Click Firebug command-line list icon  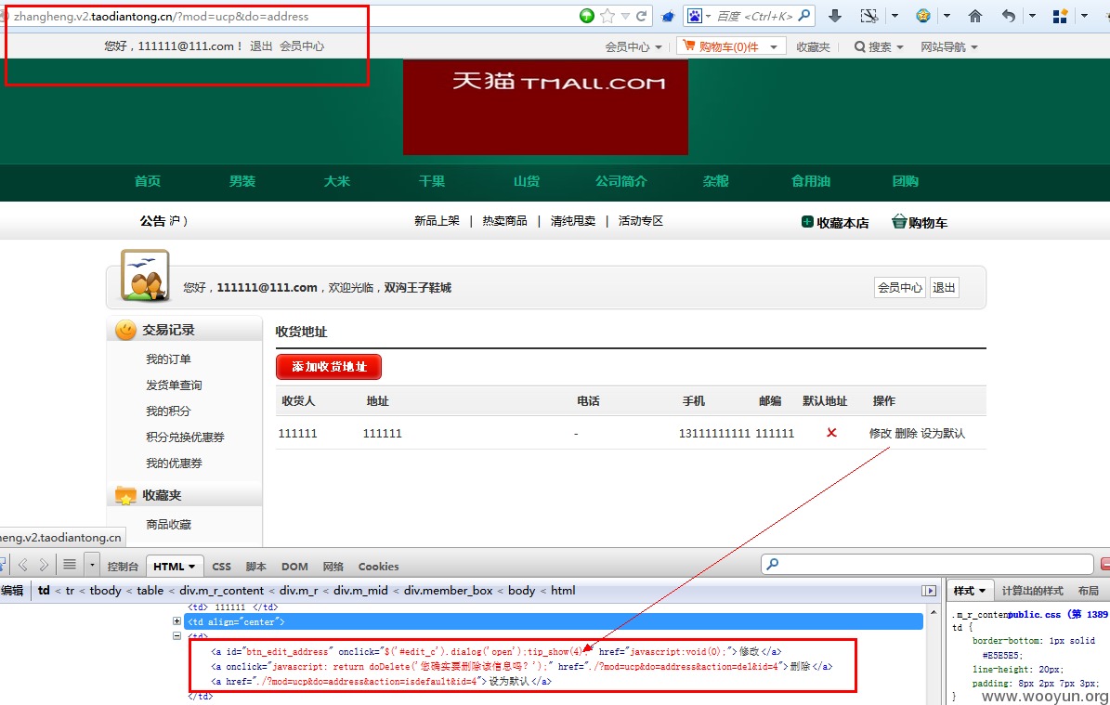(70, 565)
